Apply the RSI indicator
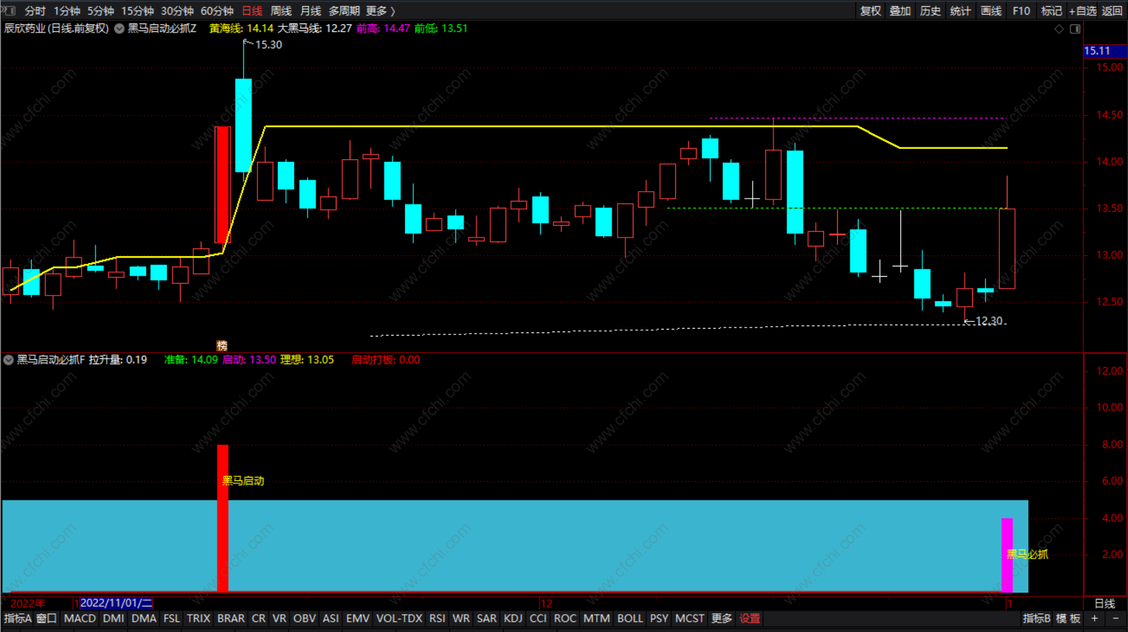 pos(437,619)
